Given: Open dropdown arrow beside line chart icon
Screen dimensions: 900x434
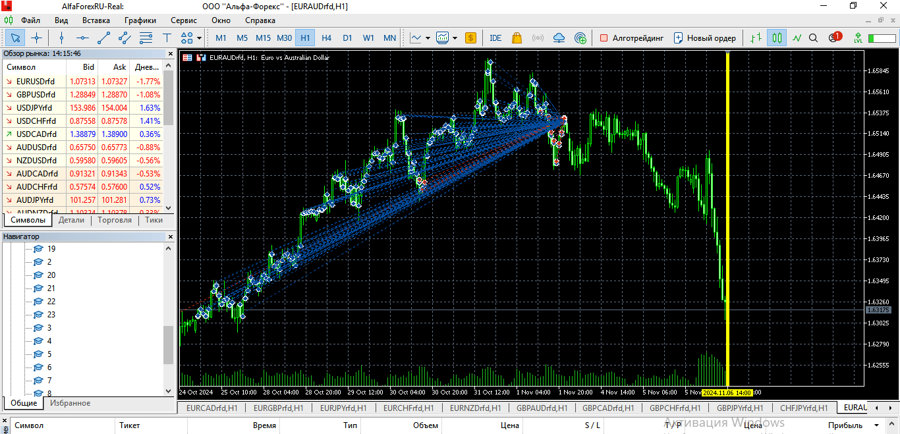Looking at the screenshot, I should 428,38.
